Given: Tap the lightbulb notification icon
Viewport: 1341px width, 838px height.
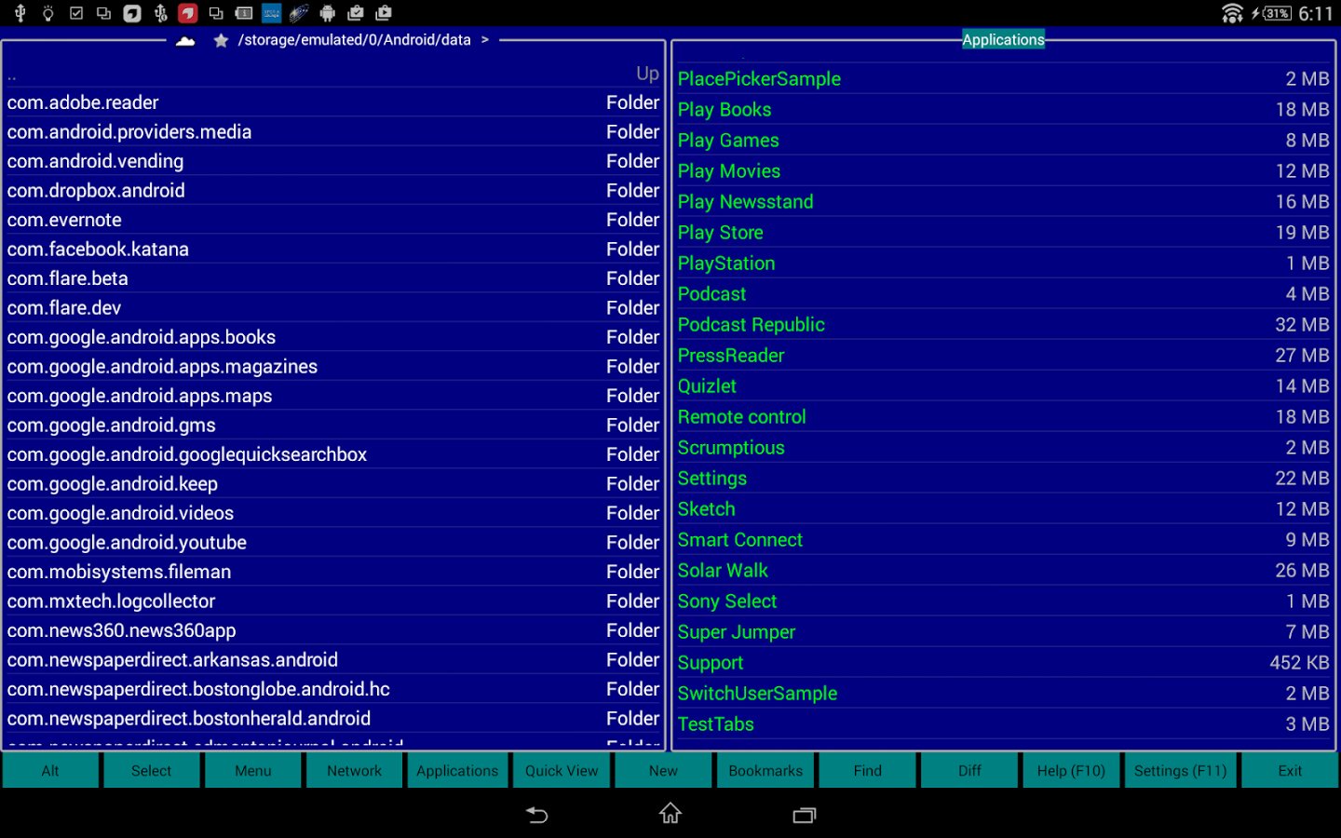Looking at the screenshot, I should coord(48,13).
